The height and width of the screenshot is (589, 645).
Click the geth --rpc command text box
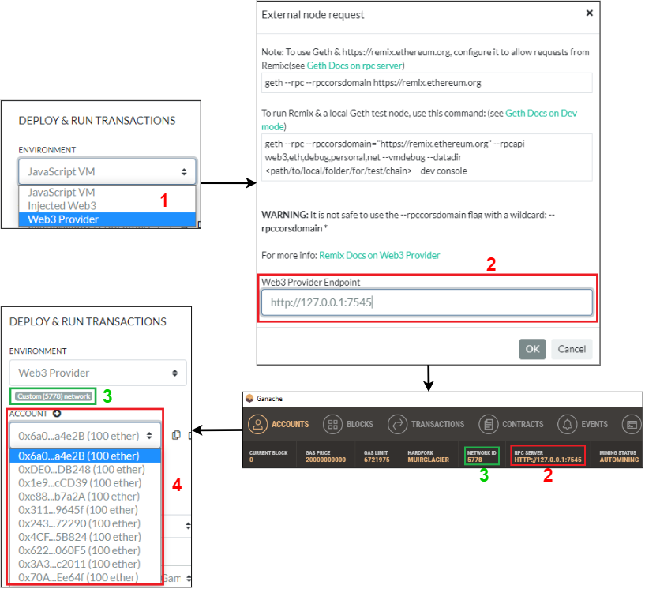pos(427,83)
